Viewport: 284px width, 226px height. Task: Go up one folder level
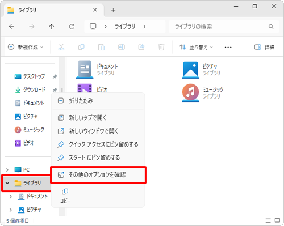tap(52, 27)
